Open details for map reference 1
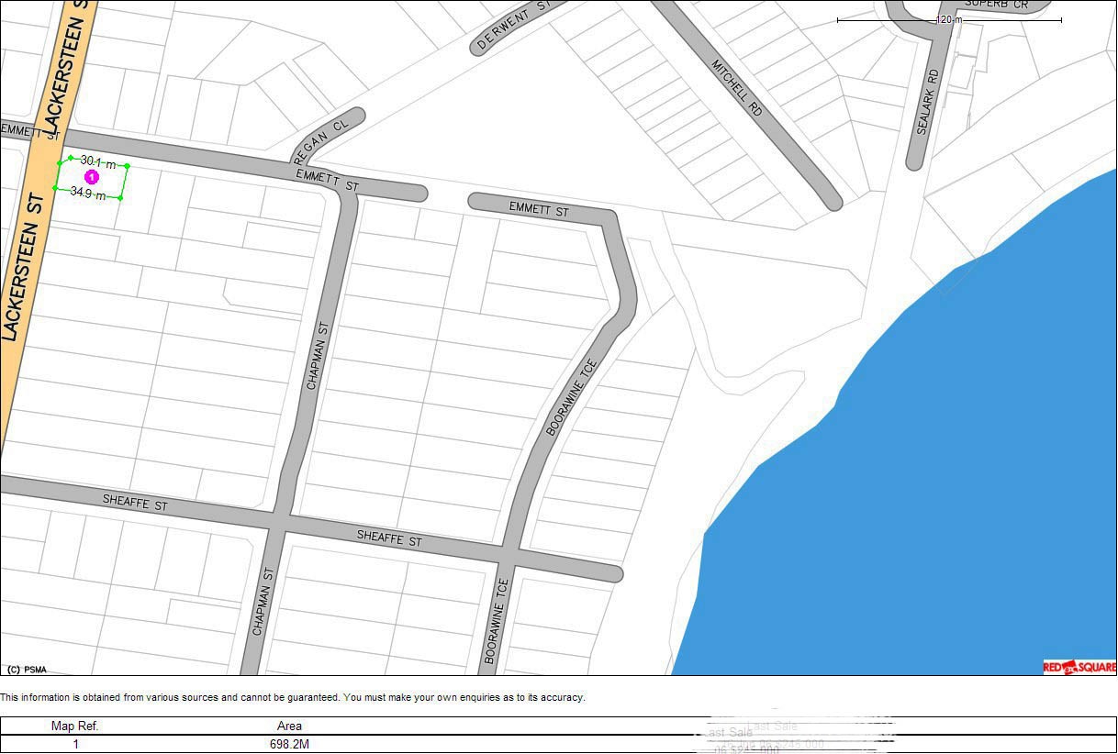 coord(77,742)
